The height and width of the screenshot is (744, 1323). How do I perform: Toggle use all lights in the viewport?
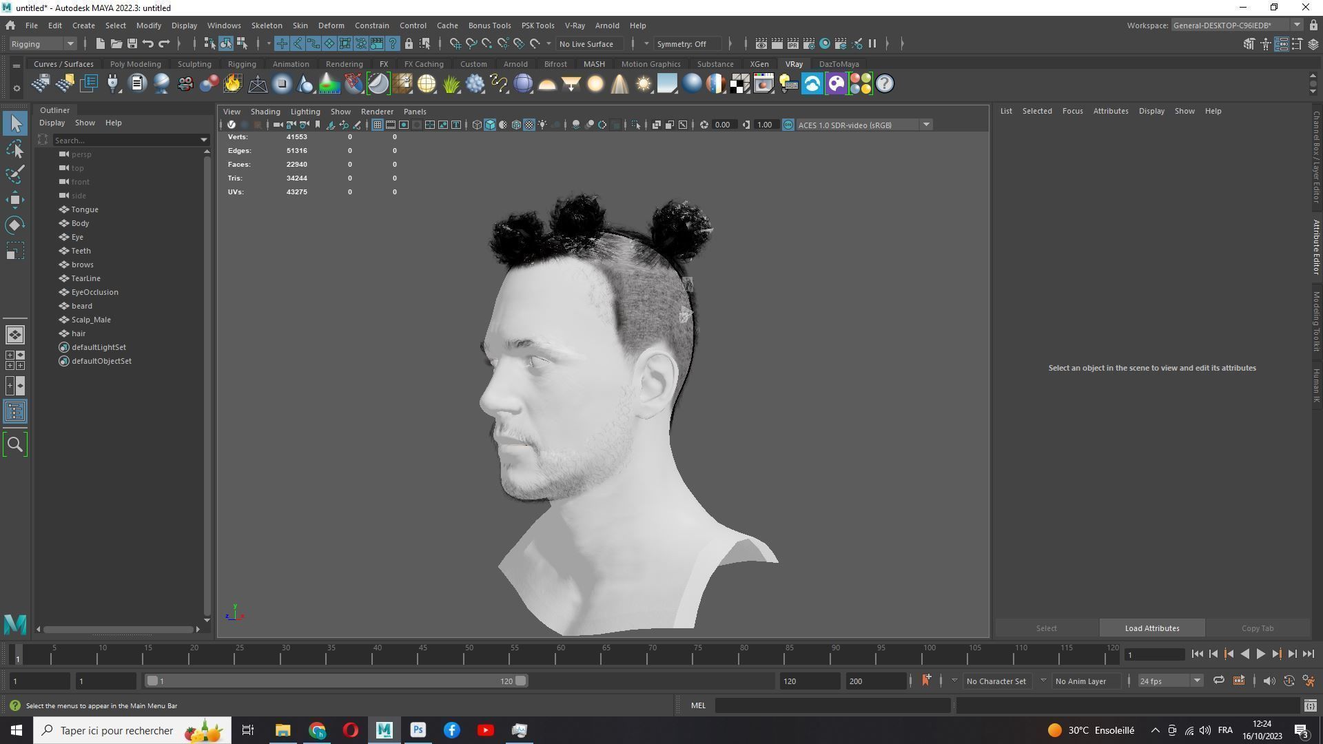tap(542, 125)
